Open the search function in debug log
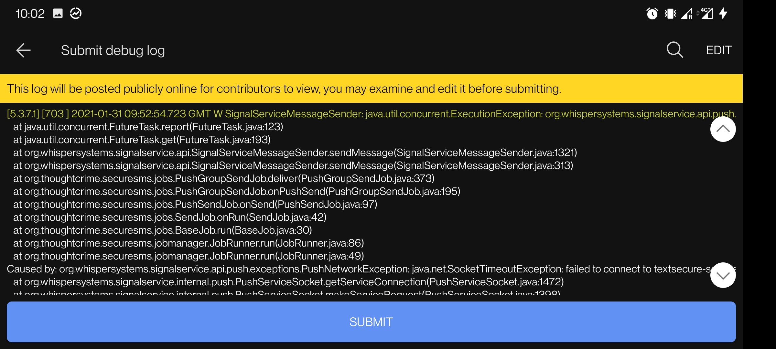776x349 pixels. click(675, 50)
